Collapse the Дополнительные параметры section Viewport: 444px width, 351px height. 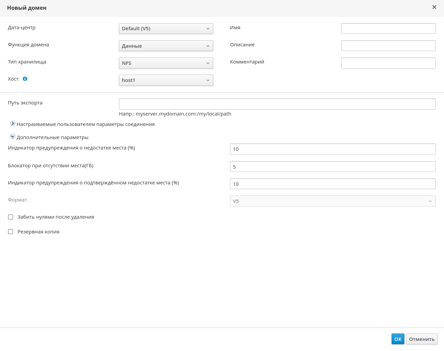(13, 137)
